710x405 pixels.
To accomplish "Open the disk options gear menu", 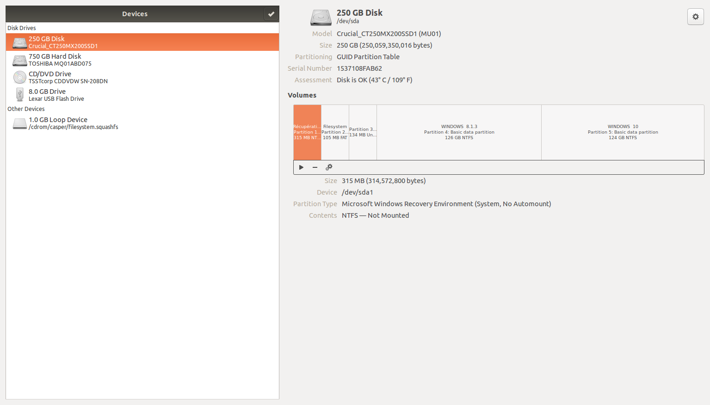I will coord(695,17).
